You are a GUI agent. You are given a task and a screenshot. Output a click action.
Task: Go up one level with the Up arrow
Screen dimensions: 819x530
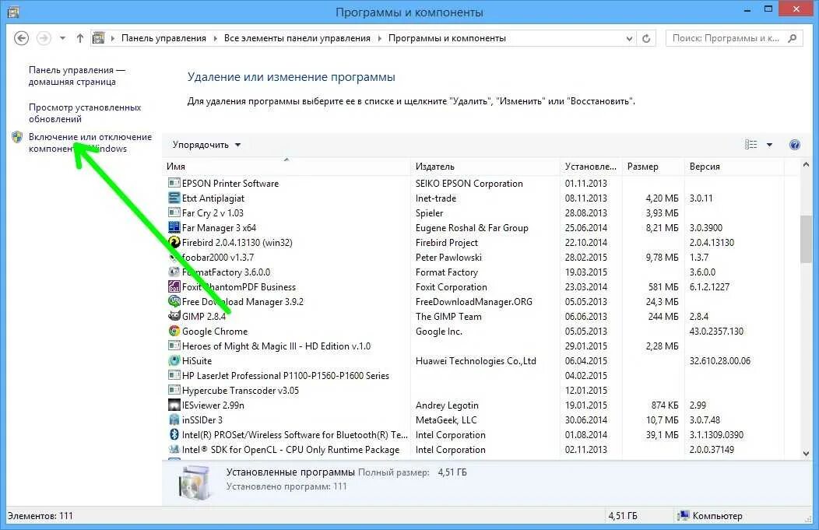tap(80, 38)
